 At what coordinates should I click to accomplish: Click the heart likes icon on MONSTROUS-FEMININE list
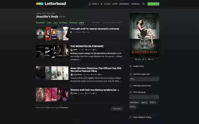[x=86, y=50]
